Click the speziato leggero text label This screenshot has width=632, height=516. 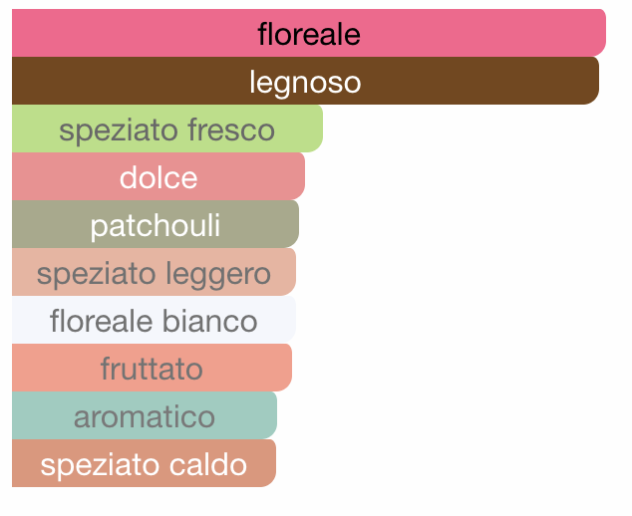click(x=154, y=275)
